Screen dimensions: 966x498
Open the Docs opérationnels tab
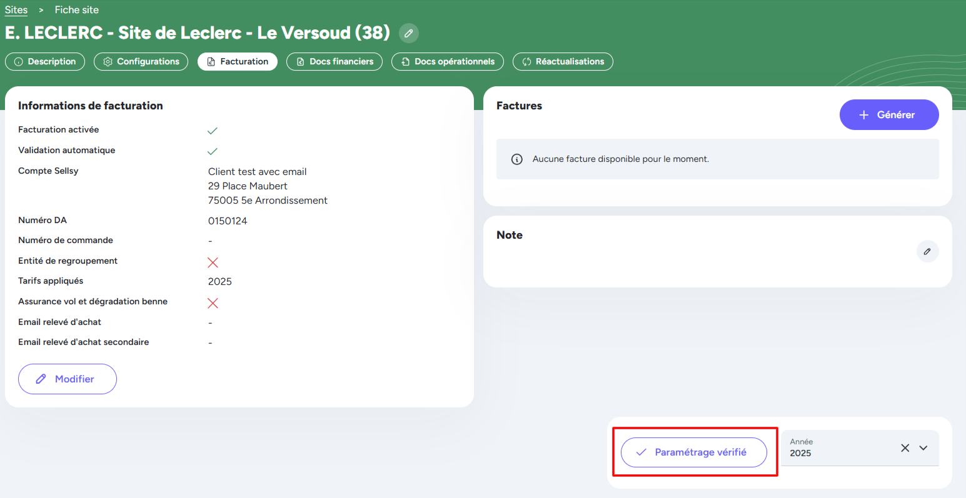coord(448,62)
